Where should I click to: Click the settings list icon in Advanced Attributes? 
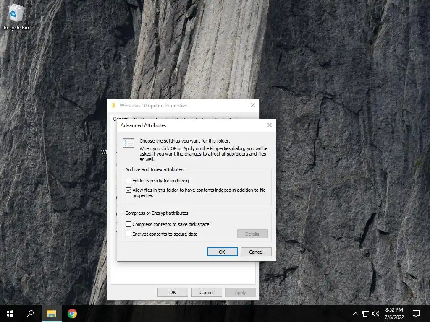pyautogui.click(x=128, y=143)
